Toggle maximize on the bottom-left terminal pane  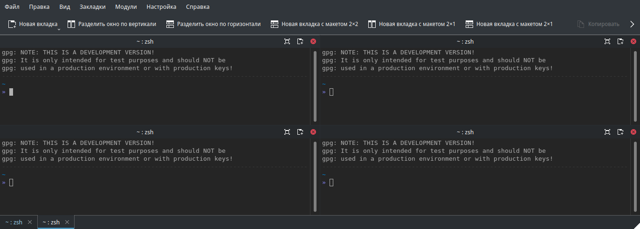(287, 132)
